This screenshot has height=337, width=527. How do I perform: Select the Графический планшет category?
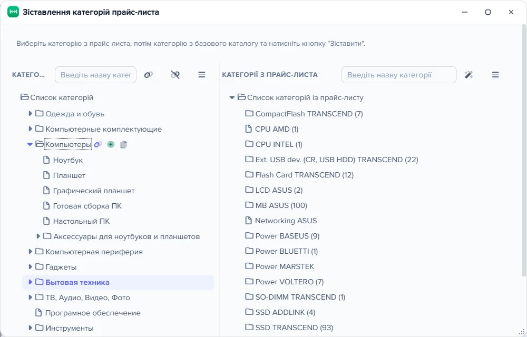tap(93, 191)
